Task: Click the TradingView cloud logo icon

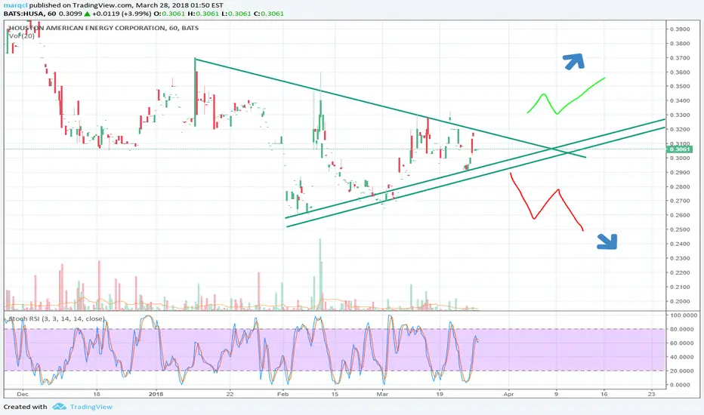Action: point(59,407)
